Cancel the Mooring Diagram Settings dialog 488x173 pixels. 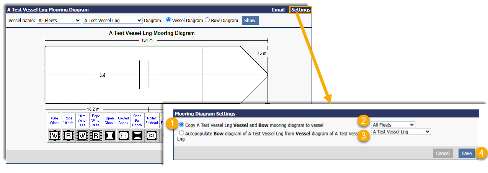point(442,153)
